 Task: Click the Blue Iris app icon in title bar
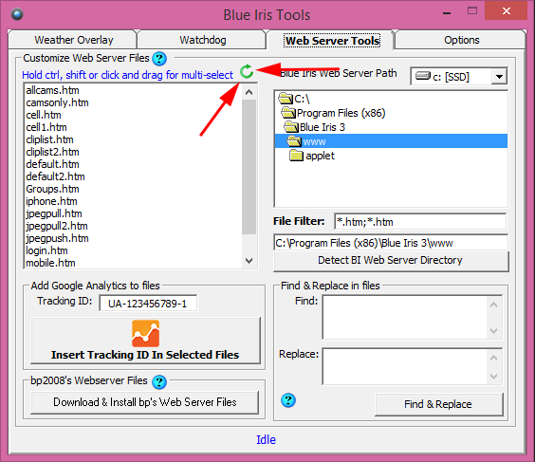pos(17,14)
